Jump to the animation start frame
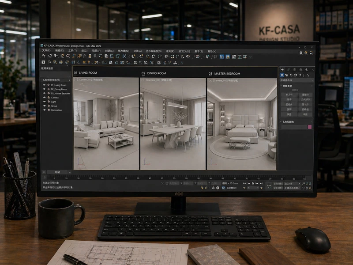The image size is (353, 265). click(244, 183)
